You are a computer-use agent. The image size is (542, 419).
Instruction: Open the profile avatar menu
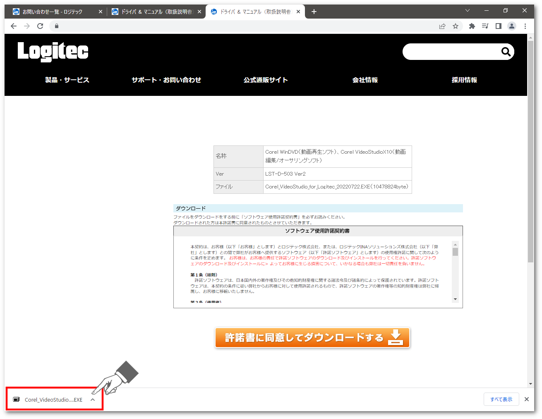coord(512,26)
